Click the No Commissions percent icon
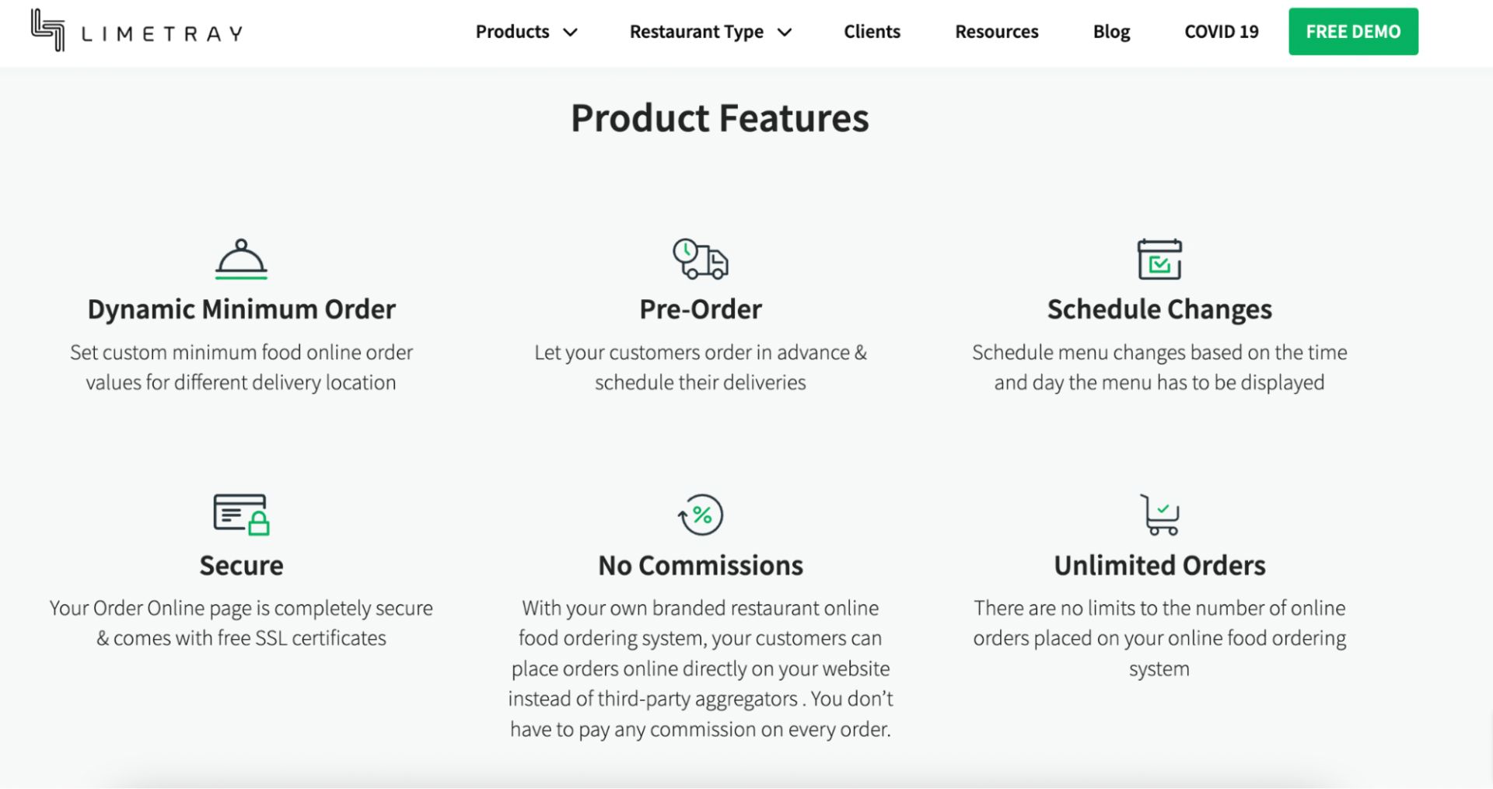 point(700,515)
